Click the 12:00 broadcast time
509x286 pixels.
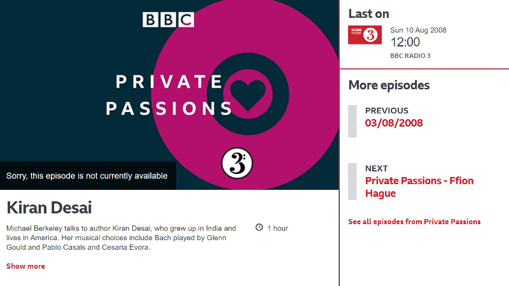(405, 42)
